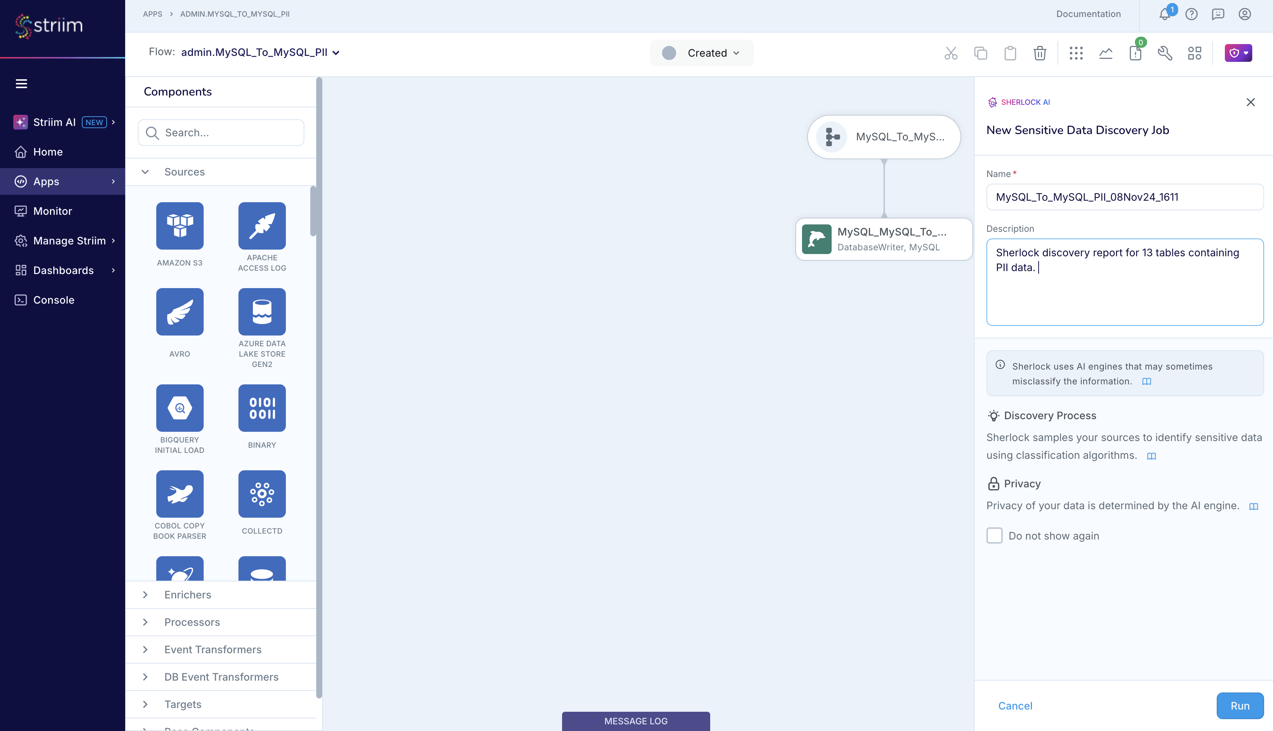This screenshot has height=731, width=1273.
Task: Open the notifications bell
Action: click(1165, 14)
